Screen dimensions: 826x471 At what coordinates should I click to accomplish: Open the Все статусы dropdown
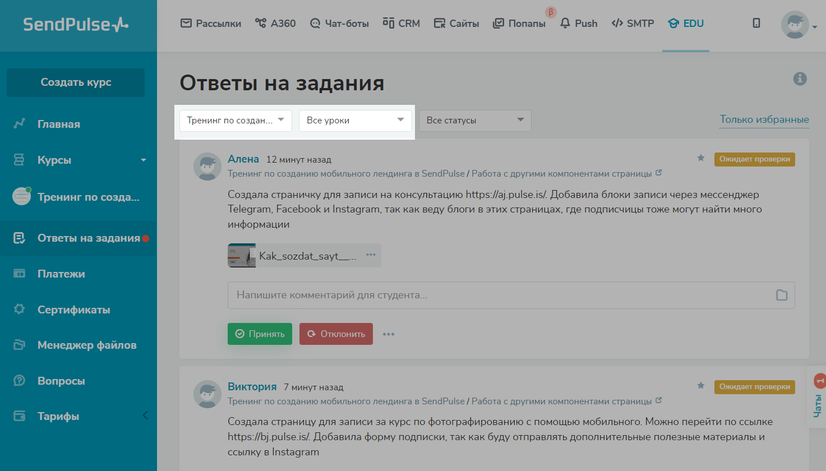pos(474,121)
